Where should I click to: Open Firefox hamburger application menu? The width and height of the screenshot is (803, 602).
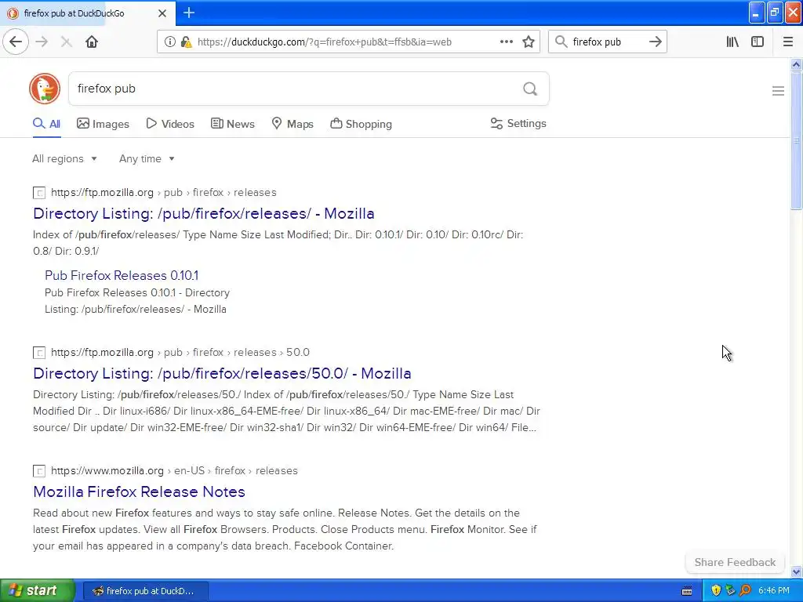pyautogui.click(x=787, y=42)
